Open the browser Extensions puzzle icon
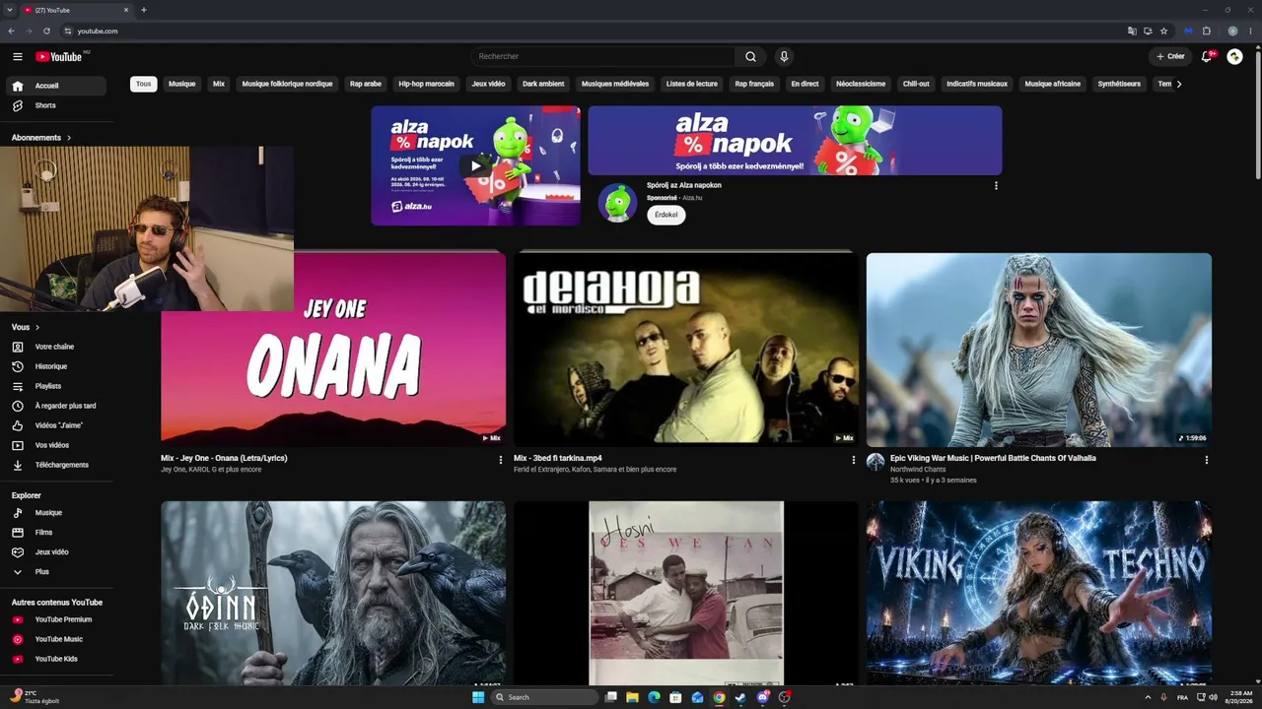Image resolution: width=1262 pixels, height=709 pixels. [1206, 31]
